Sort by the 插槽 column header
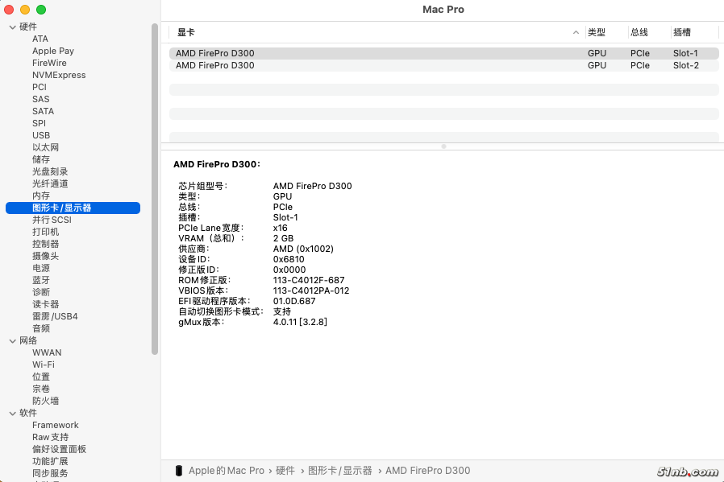The width and height of the screenshot is (724, 482). point(682,33)
